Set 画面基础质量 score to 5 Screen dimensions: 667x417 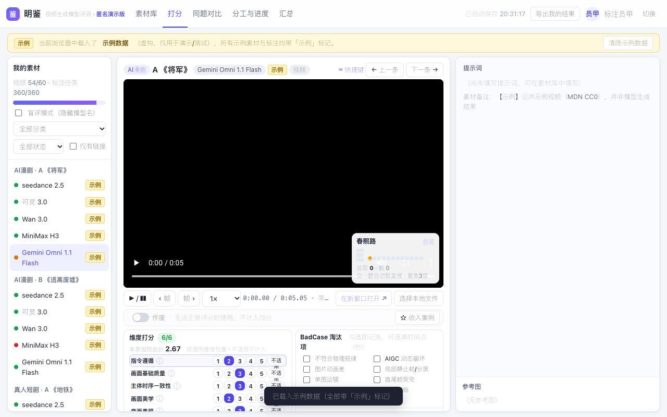[x=262, y=373]
